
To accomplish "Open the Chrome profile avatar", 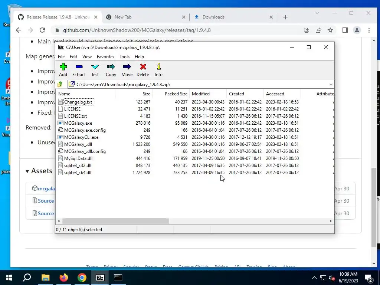I will pos(357,30).
